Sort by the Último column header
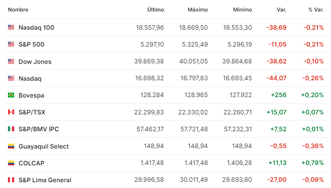 tap(156, 10)
